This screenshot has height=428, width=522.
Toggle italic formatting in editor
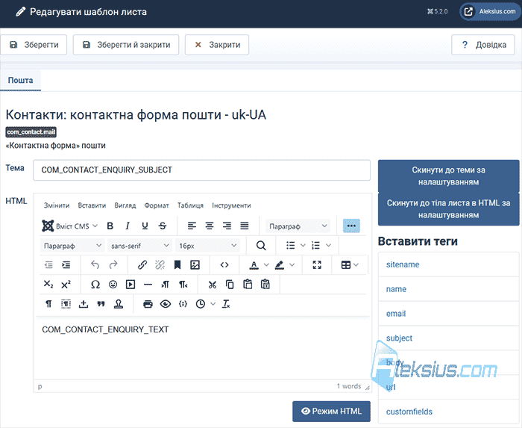tap(128, 226)
